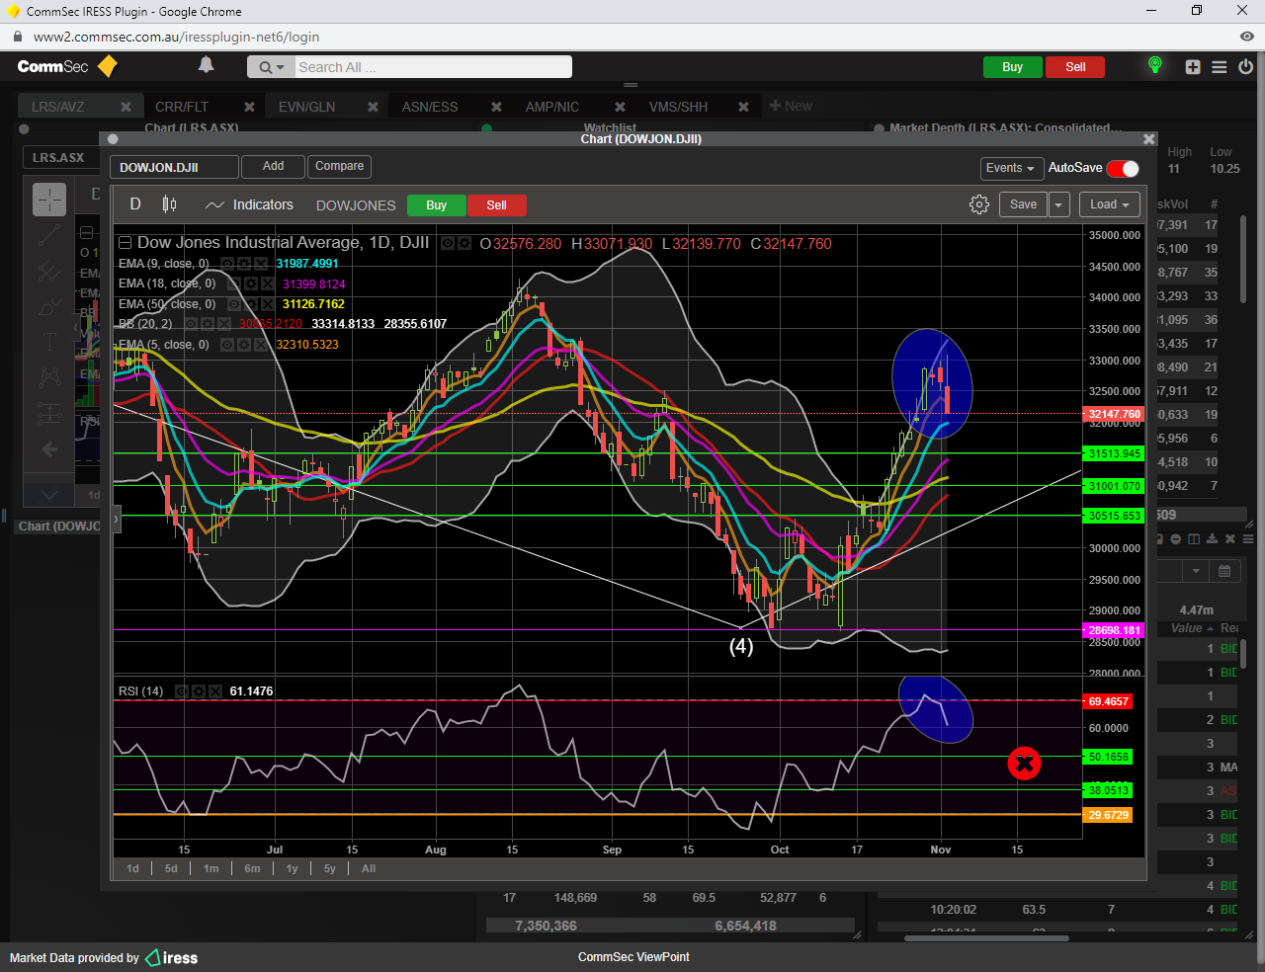The width and height of the screenshot is (1265, 972).
Task: Switch to the AMP/NIC tab
Action: pyautogui.click(x=552, y=107)
